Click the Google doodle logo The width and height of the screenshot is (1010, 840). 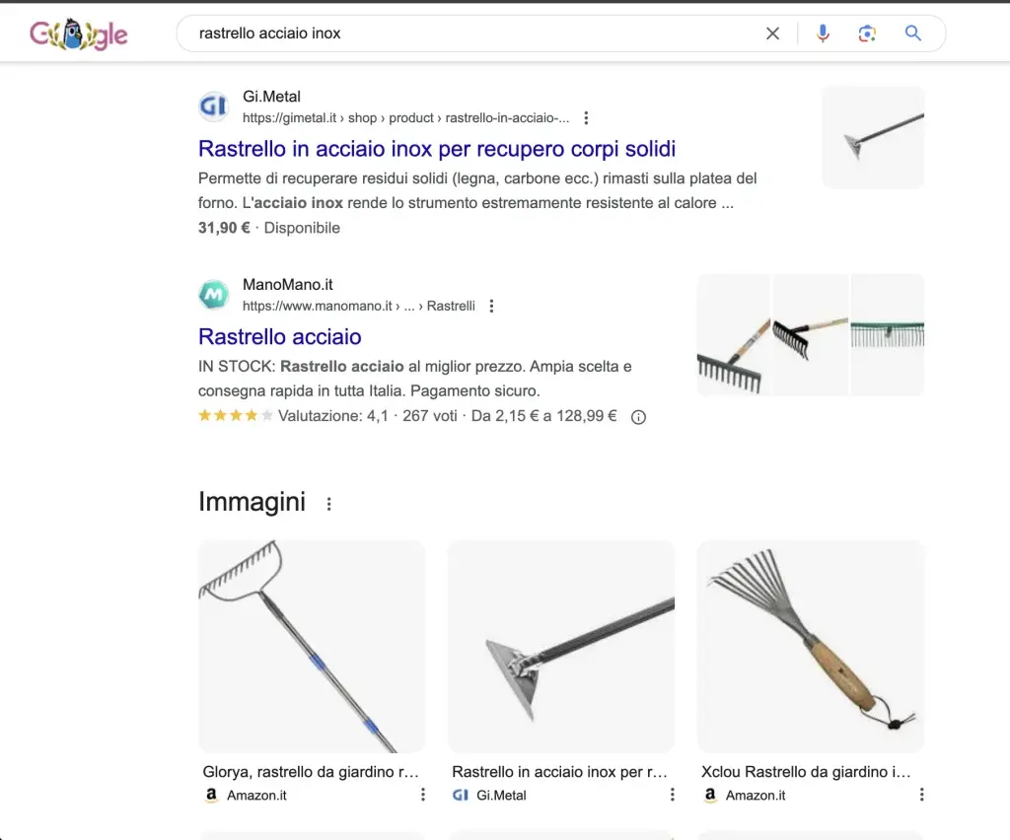pos(78,32)
